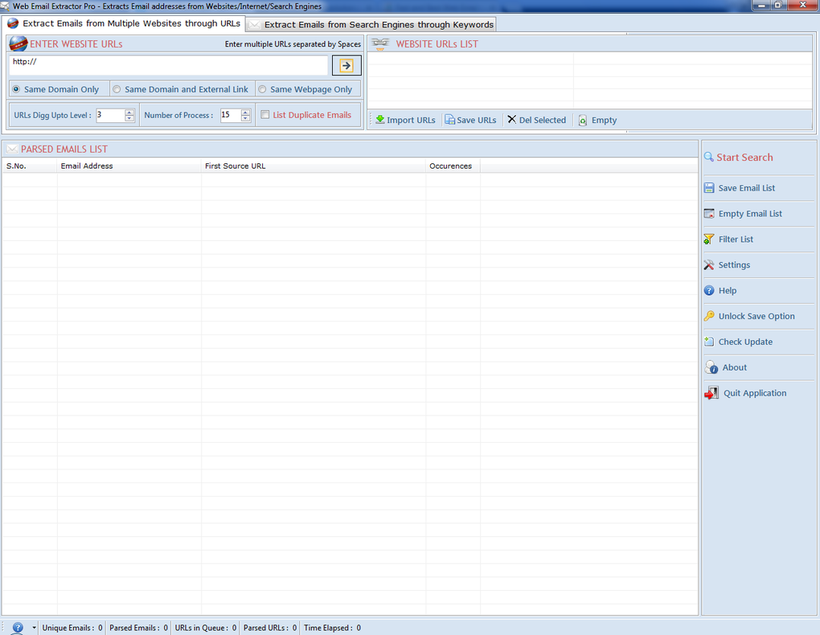The width and height of the screenshot is (820, 635).
Task: Click Parsed URLs status bar entry
Action: (270, 628)
